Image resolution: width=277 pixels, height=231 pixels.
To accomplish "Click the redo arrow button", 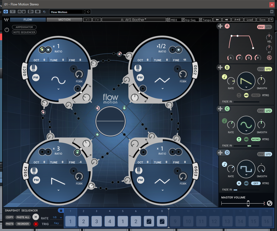I will (97, 20).
